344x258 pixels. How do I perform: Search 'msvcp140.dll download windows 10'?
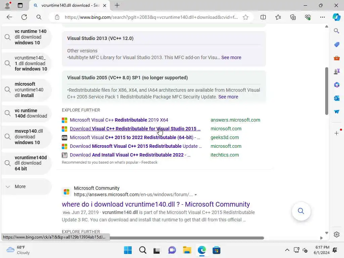[x=26, y=137]
